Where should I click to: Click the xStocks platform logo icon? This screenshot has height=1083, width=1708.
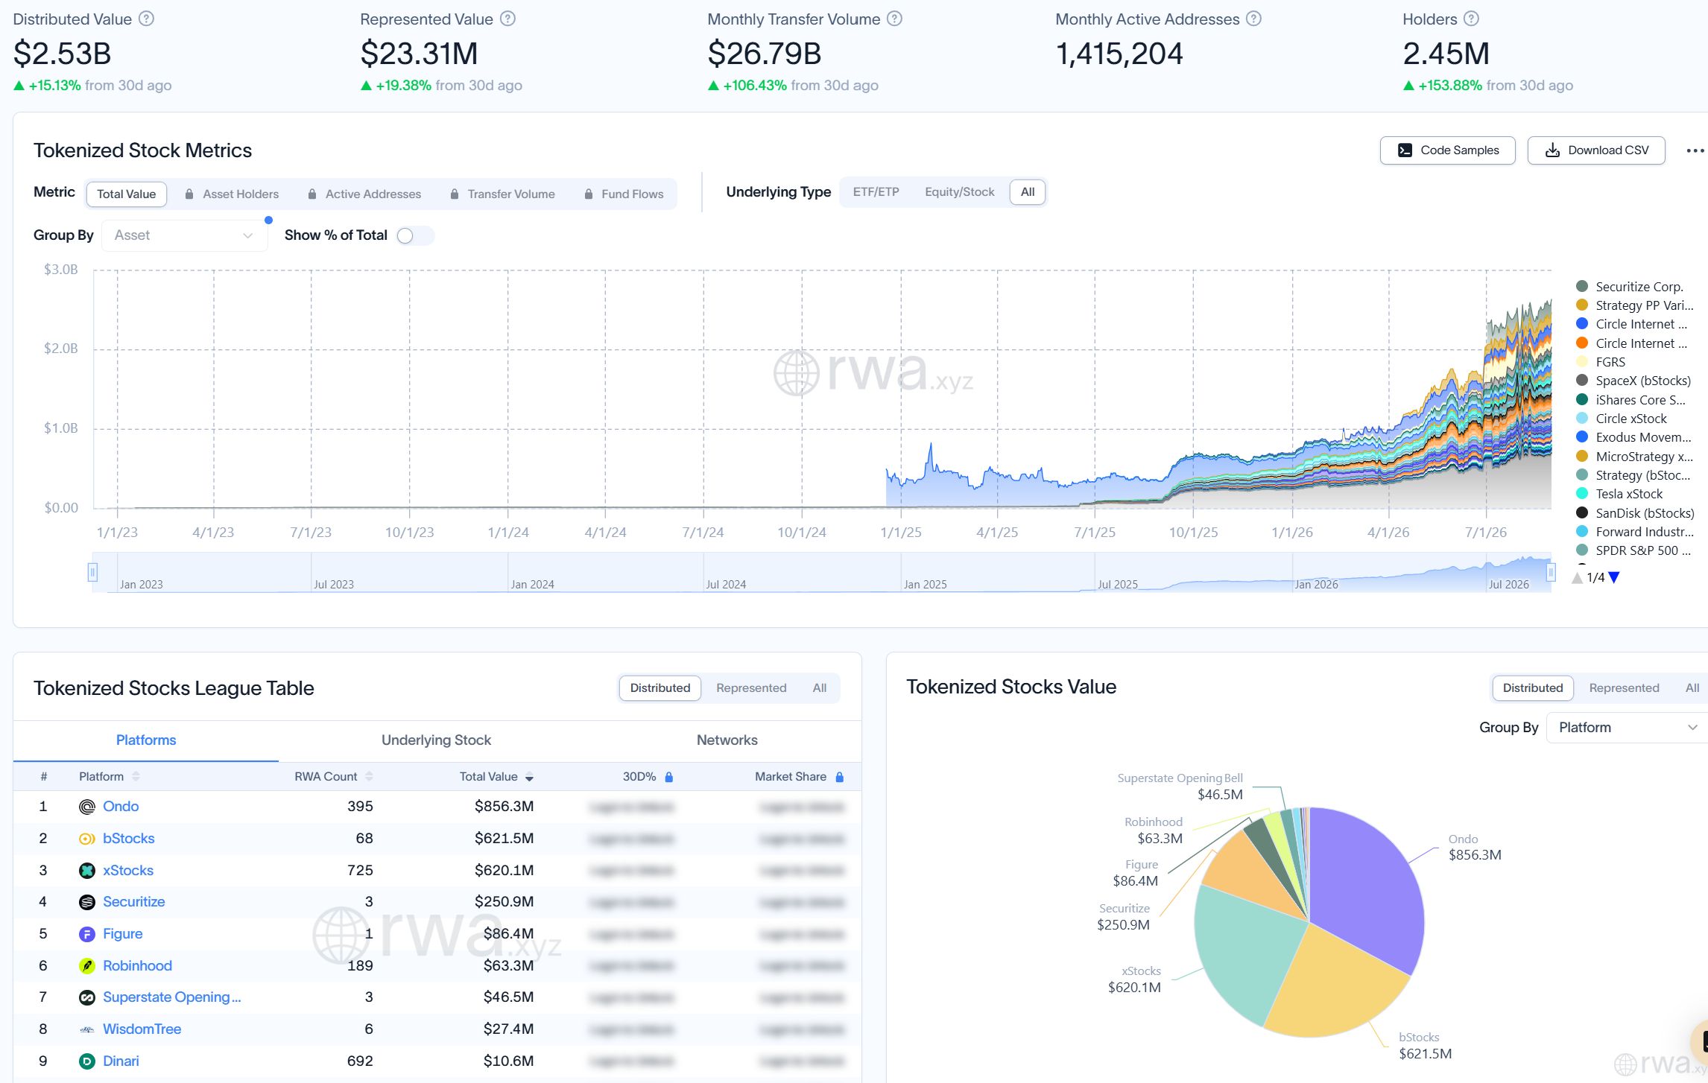87,871
